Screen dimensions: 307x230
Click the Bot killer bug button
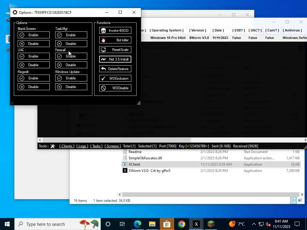click(115, 40)
